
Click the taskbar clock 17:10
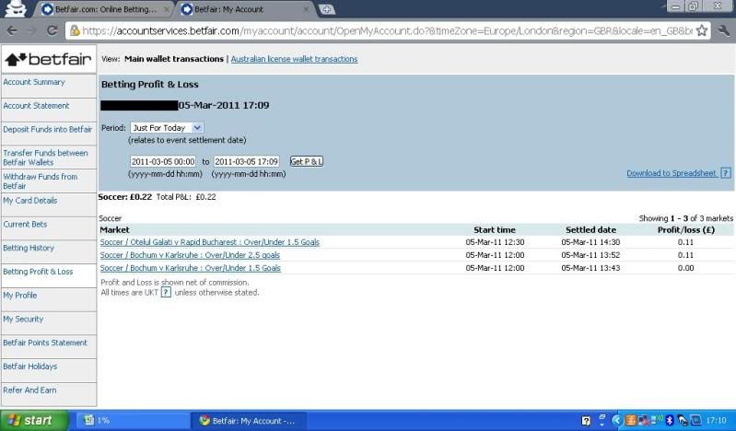[716, 420]
